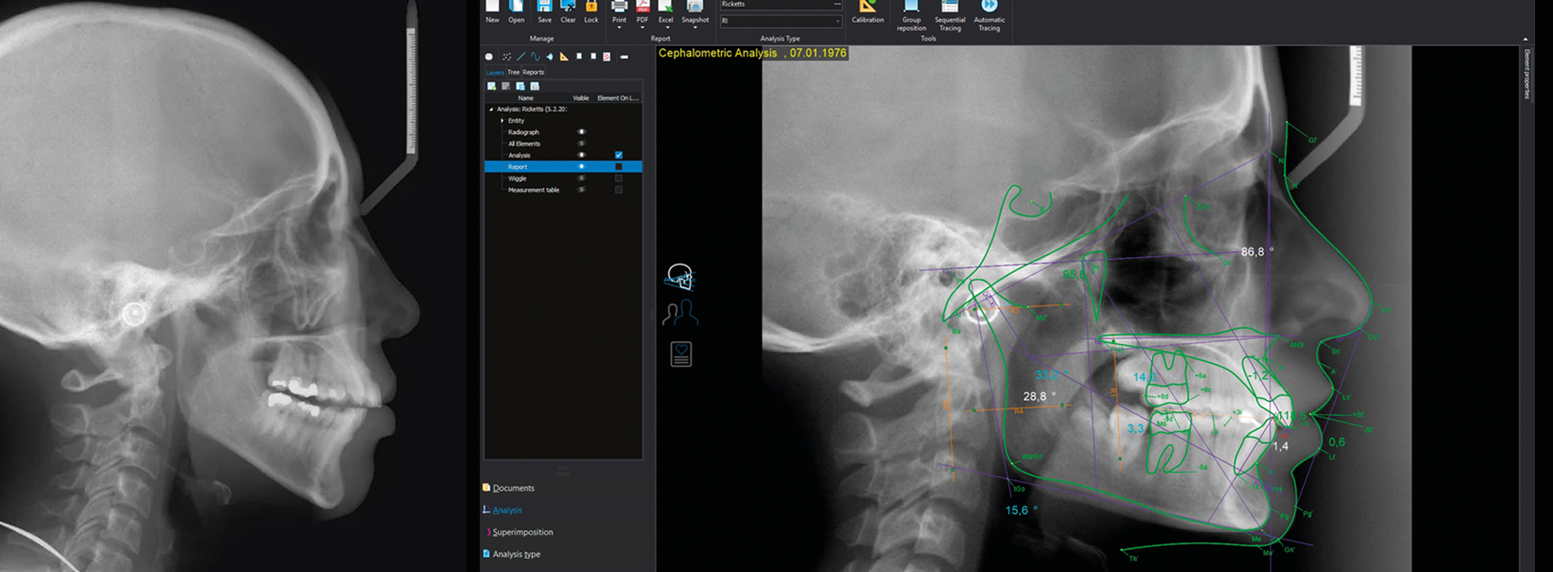Click the two-profile silhouettes icon
Image resolution: width=1553 pixels, height=572 pixels.
(681, 314)
